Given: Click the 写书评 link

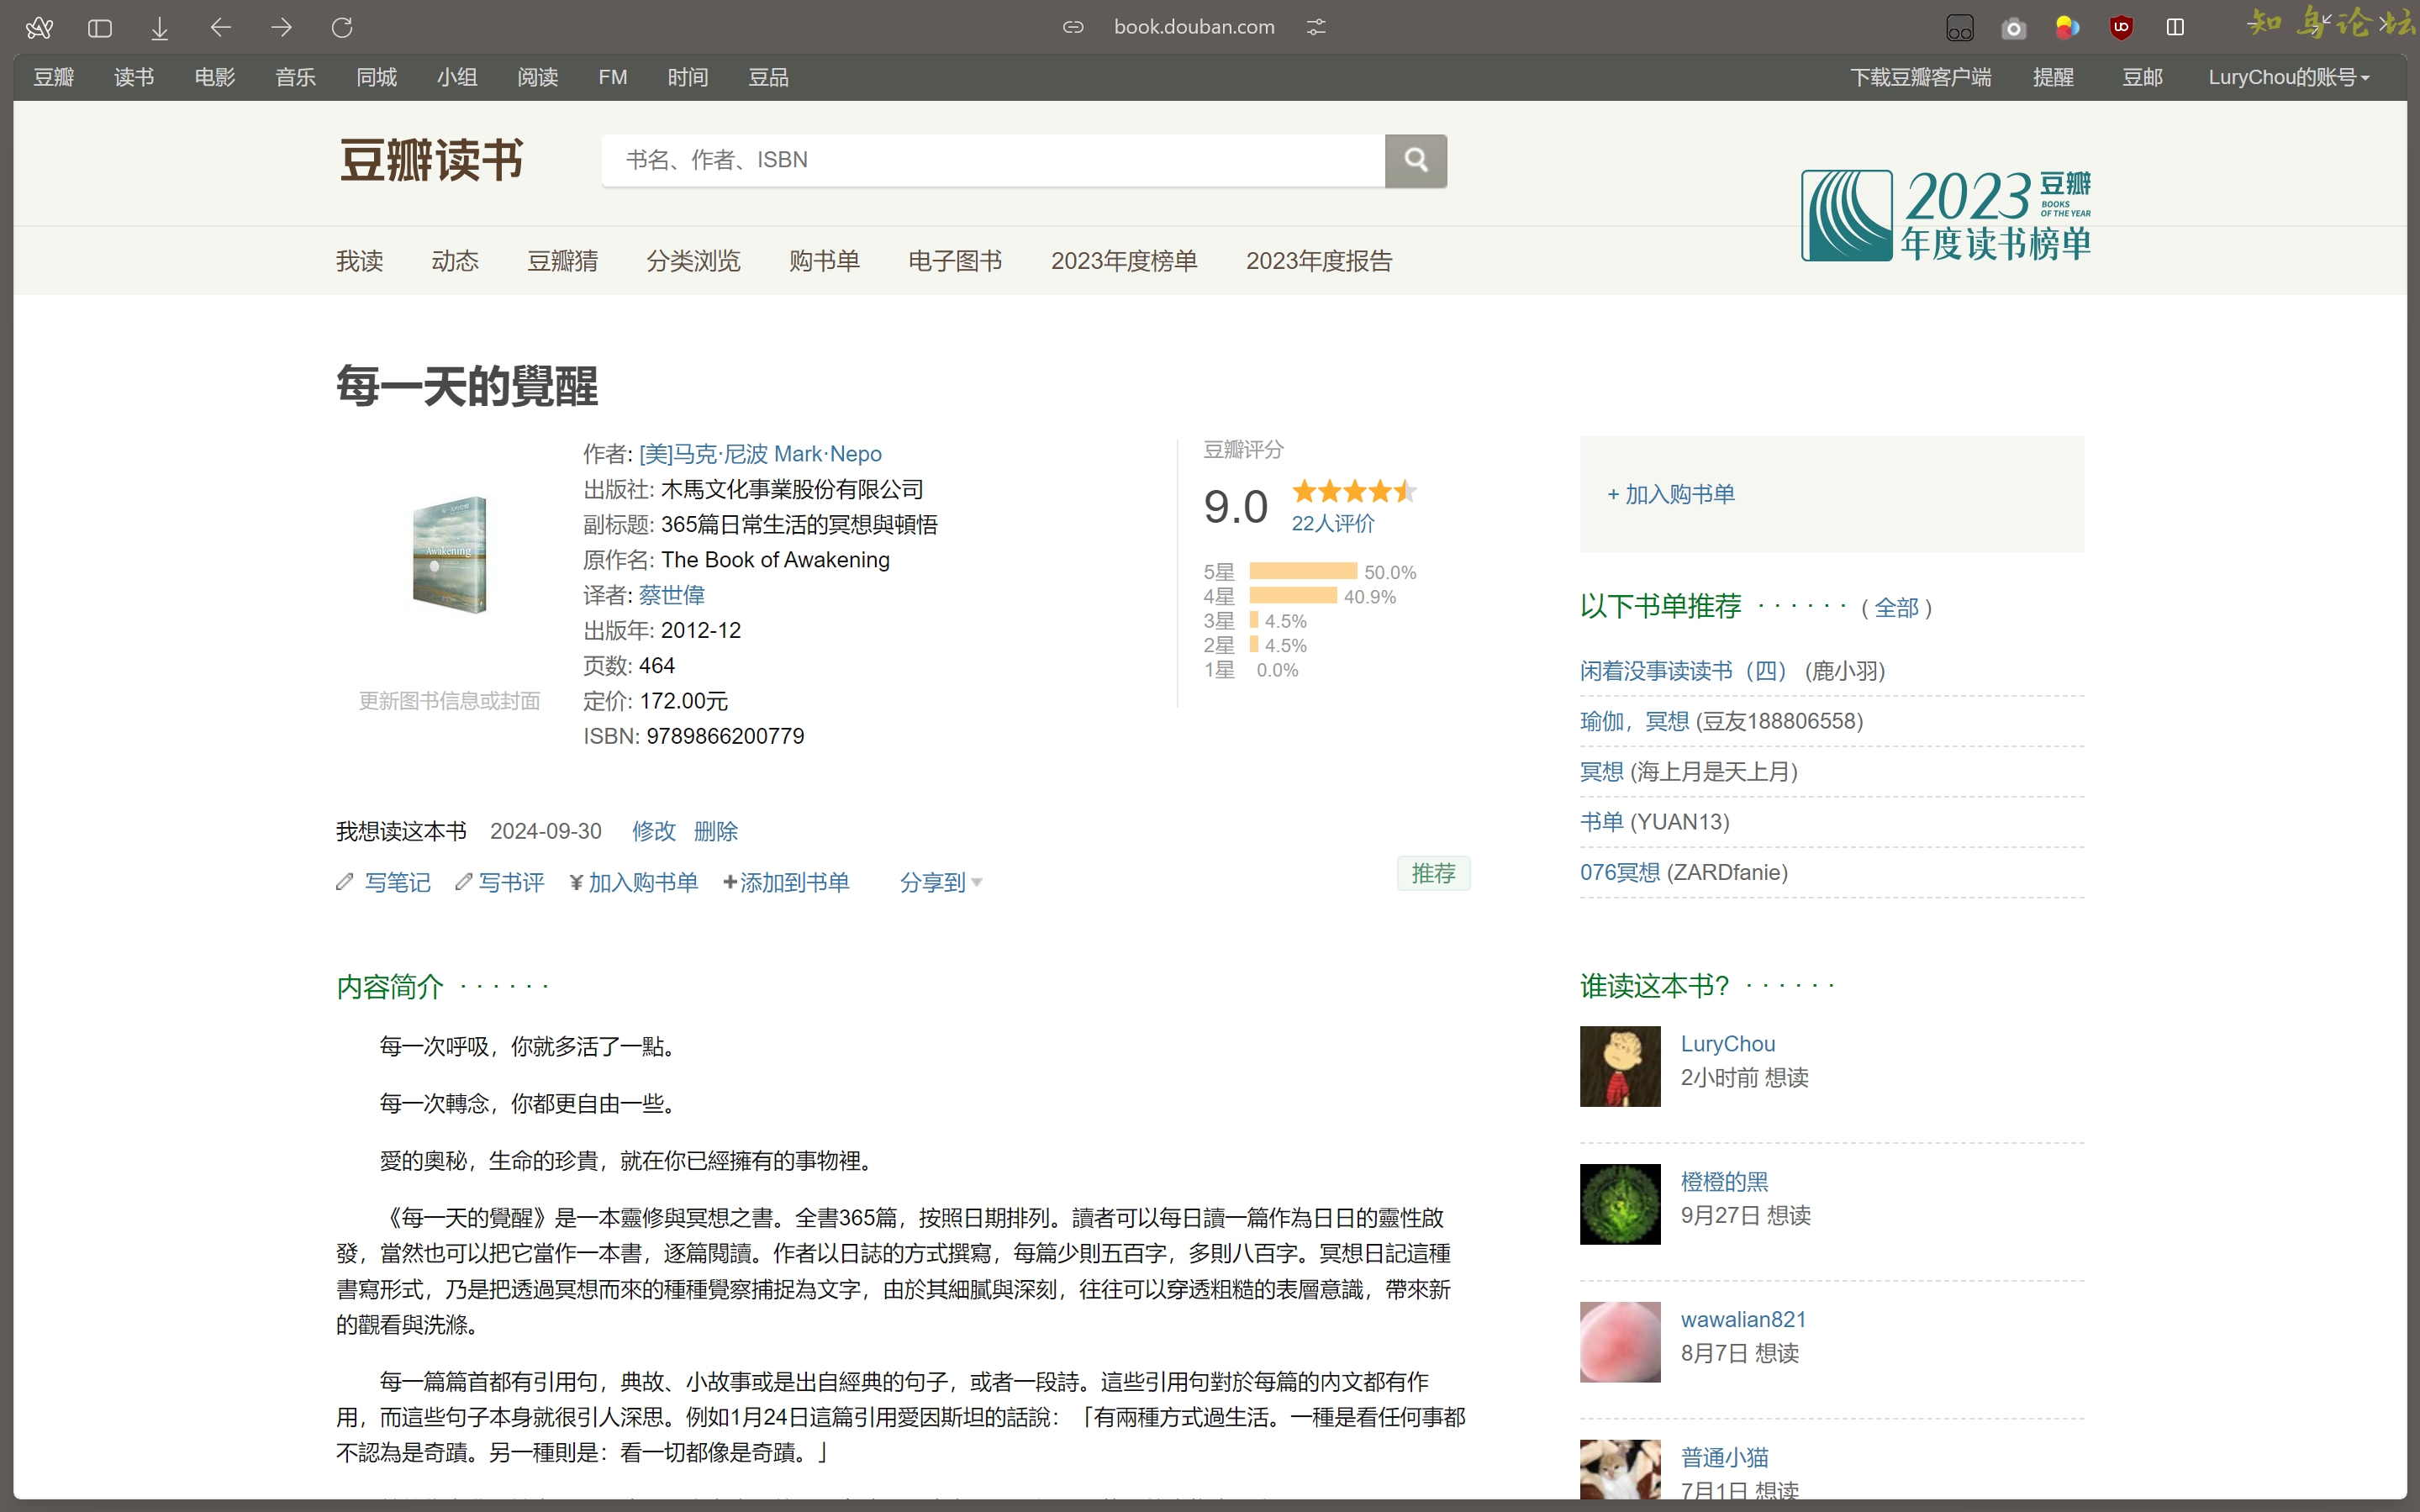Looking at the screenshot, I should coord(511,882).
